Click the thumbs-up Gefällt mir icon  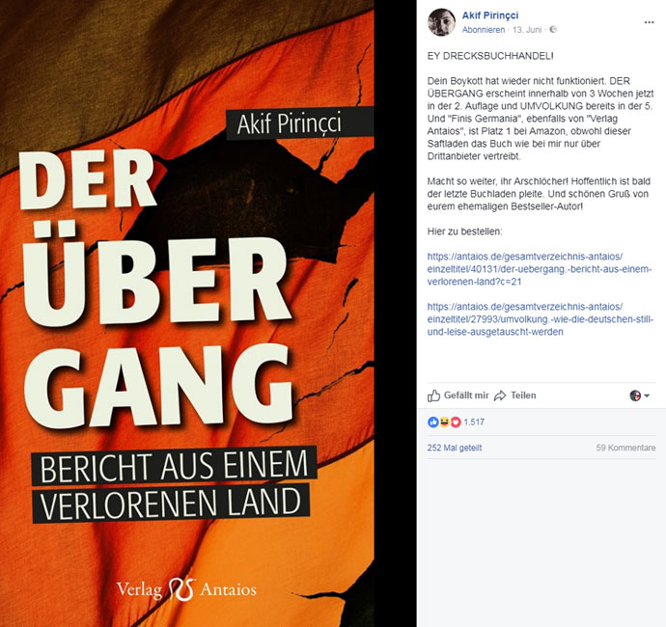pyautogui.click(x=433, y=395)
